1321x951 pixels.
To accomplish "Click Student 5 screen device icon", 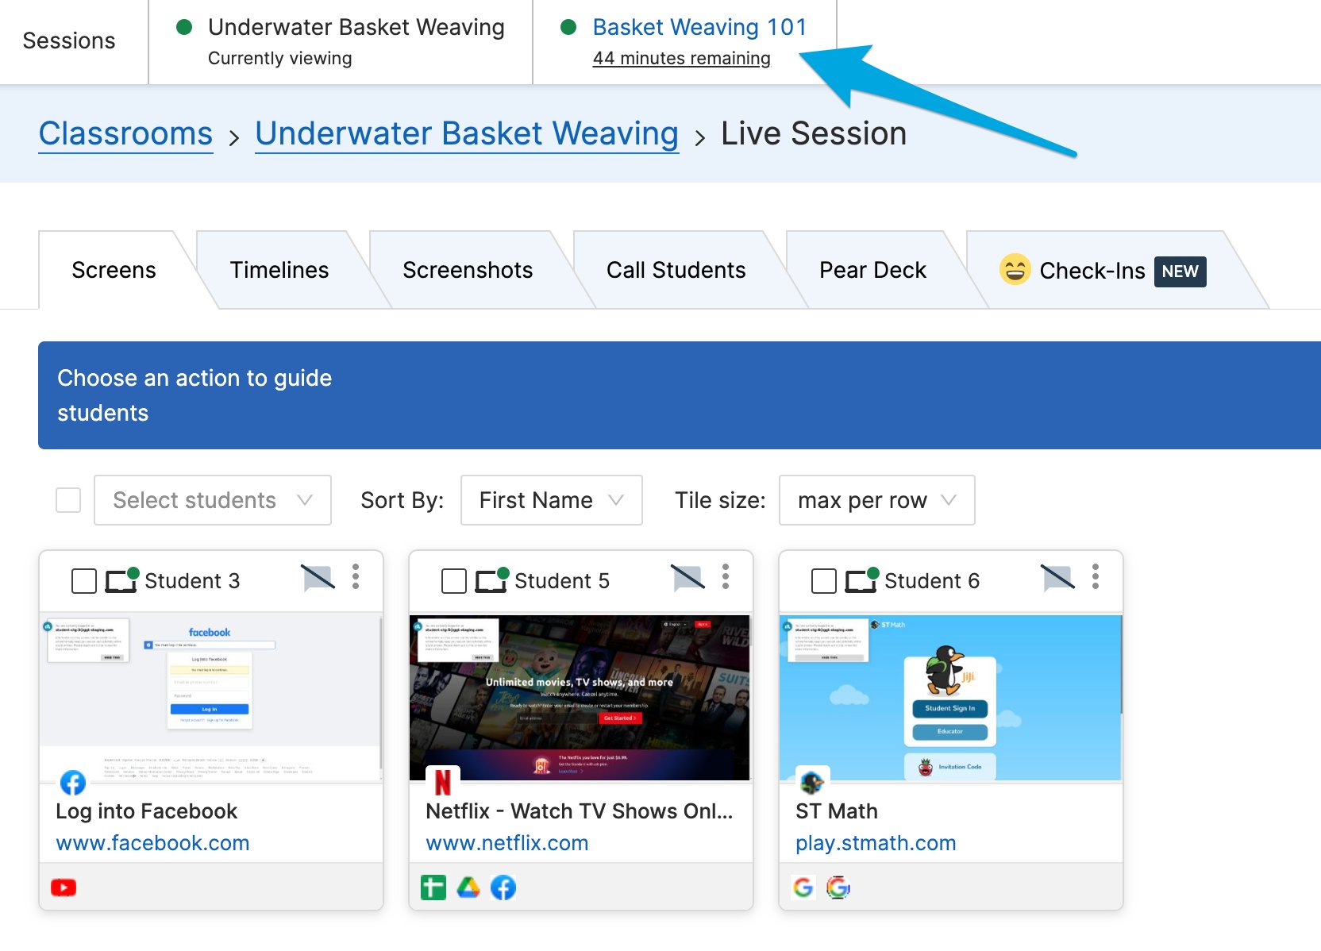I will (x=491, y=580).
